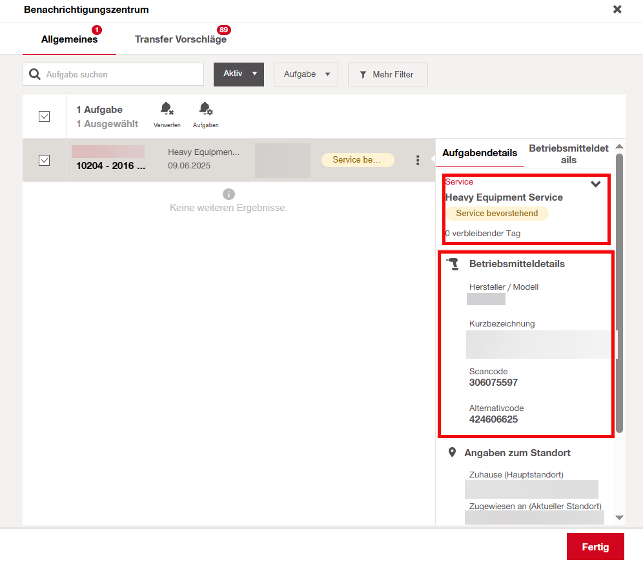Click the info icon above Keine weiteren Ergebnisse
The image size is (643, 562).
[x=229, y=194]
